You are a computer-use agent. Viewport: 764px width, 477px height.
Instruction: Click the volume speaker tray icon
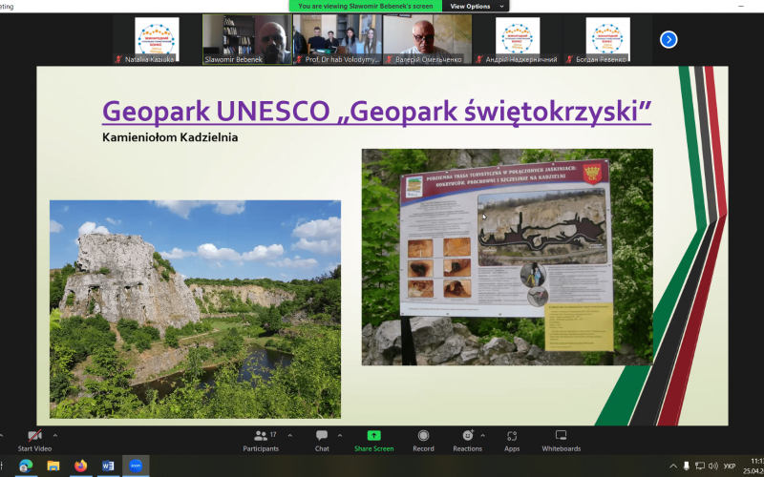coord(713,467)
